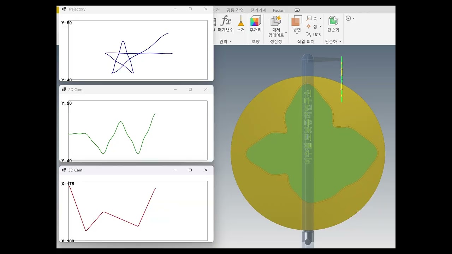This screenshot has width=452, height=254.
Task: Maximize the 3D Cam window
Action: coord(190,170)
